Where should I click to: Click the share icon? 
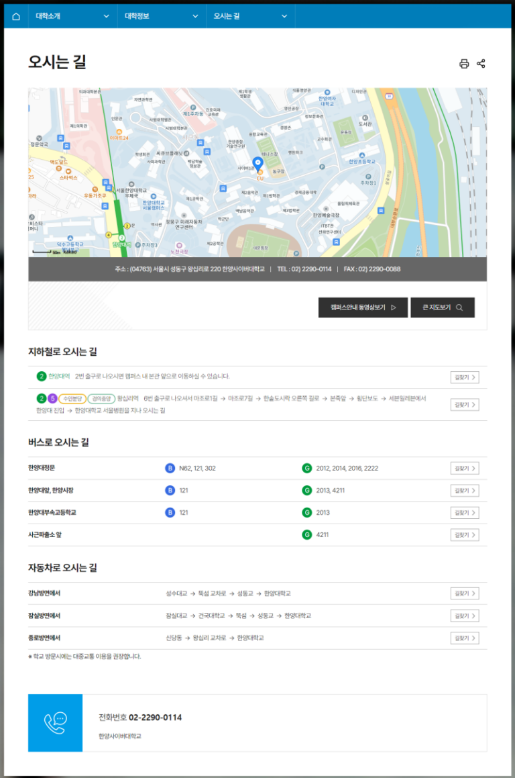click(x=481, y=64)
